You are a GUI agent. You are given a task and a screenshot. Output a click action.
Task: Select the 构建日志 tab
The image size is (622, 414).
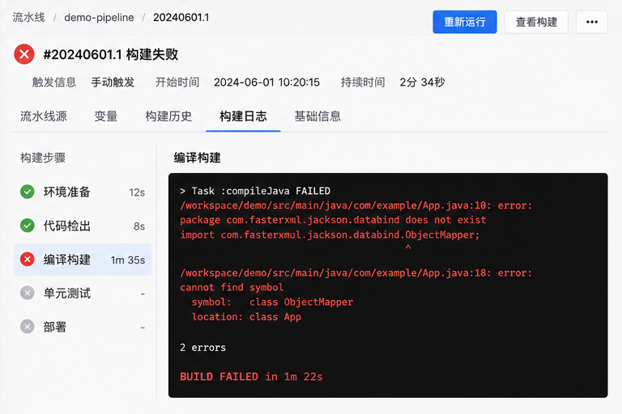pyautogui.click(x=243, y=116)
